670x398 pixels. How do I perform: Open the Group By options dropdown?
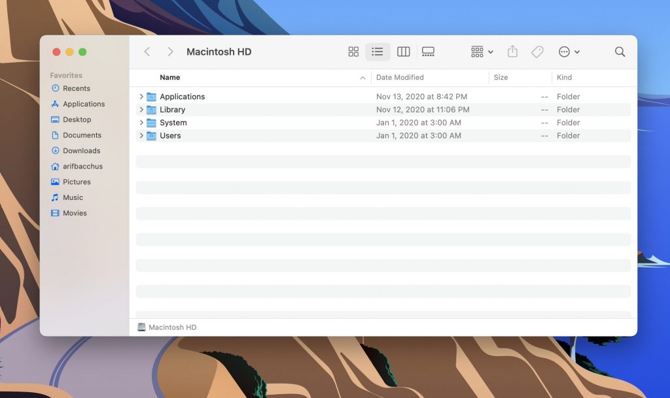tap(482, 52)
